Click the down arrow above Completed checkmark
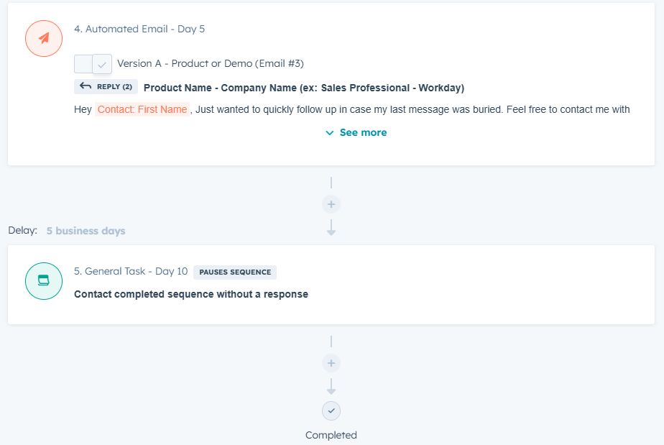 click(x=331, y=387)
